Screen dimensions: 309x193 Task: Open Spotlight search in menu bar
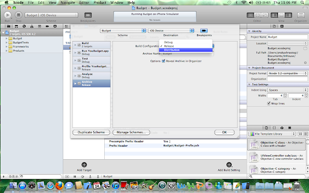tap(302, 2)
